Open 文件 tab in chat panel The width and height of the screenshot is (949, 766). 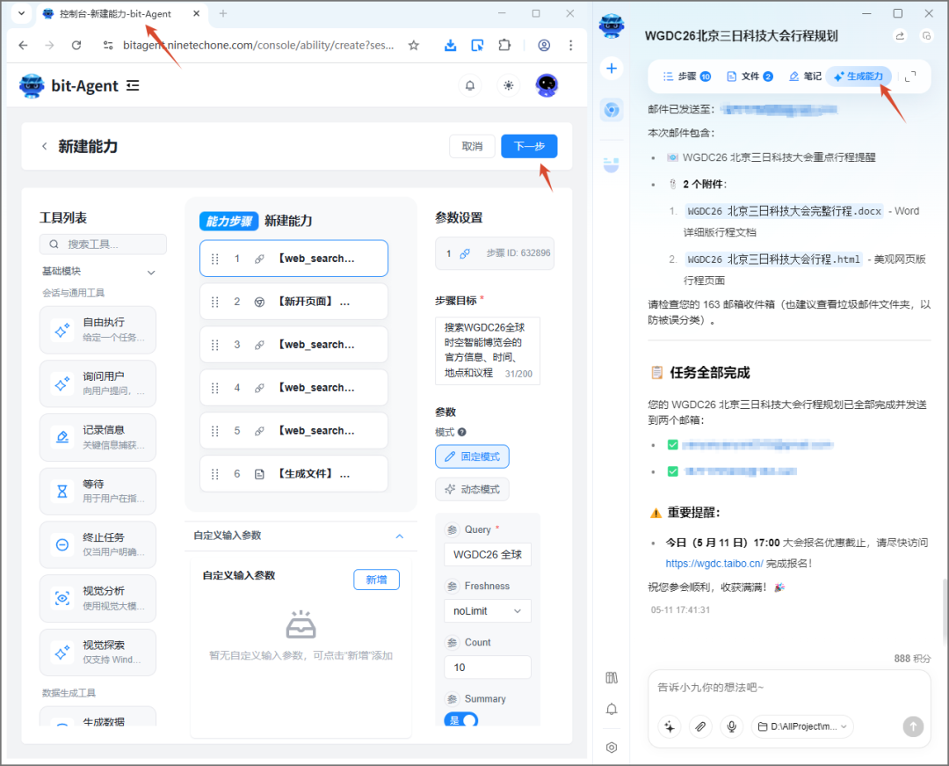pyautogui.click(x=750, y=77)
